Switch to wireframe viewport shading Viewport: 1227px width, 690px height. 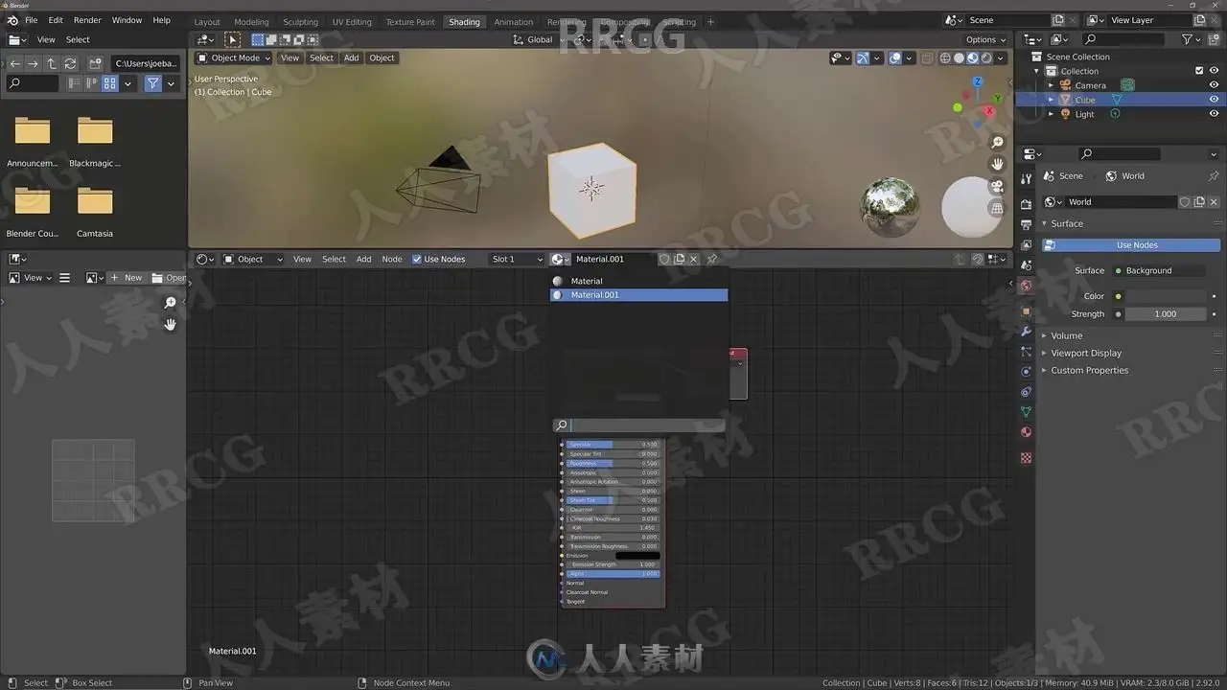(945, 58)
